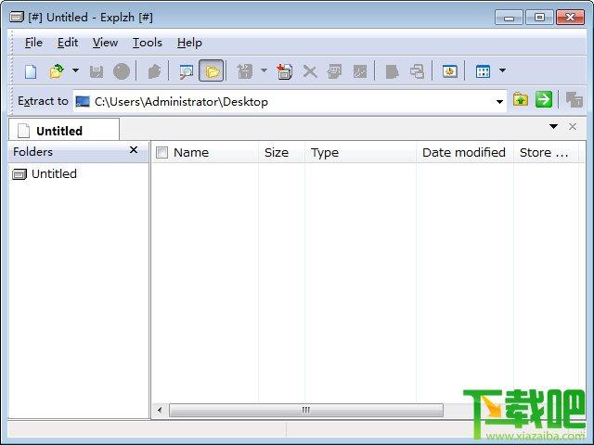The width and height of the screenshot is (594, 445).
Task: Open the Extract to path dropdown
Action: click(499, 101)
